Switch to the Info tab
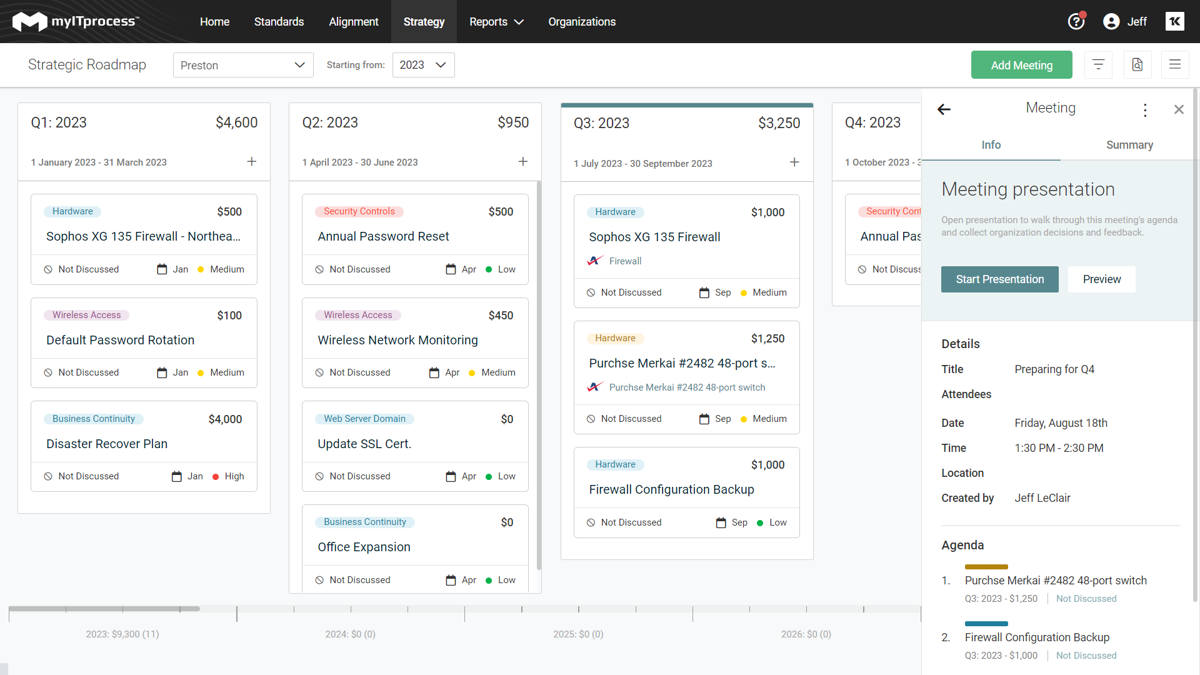Screen dimensions: 1200x675 [991, 145]
